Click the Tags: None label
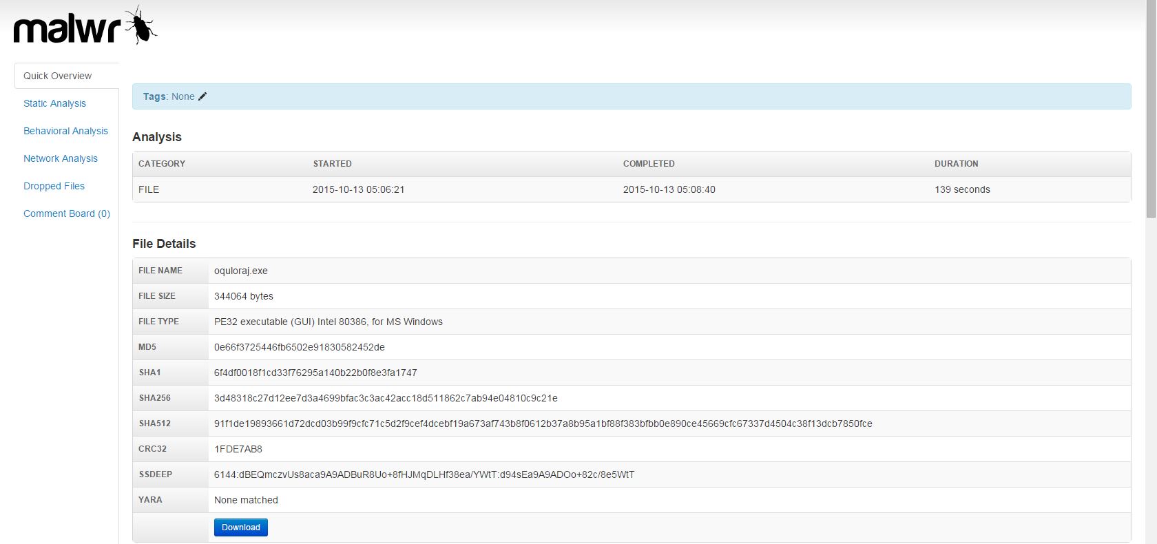 pos(169,96)
